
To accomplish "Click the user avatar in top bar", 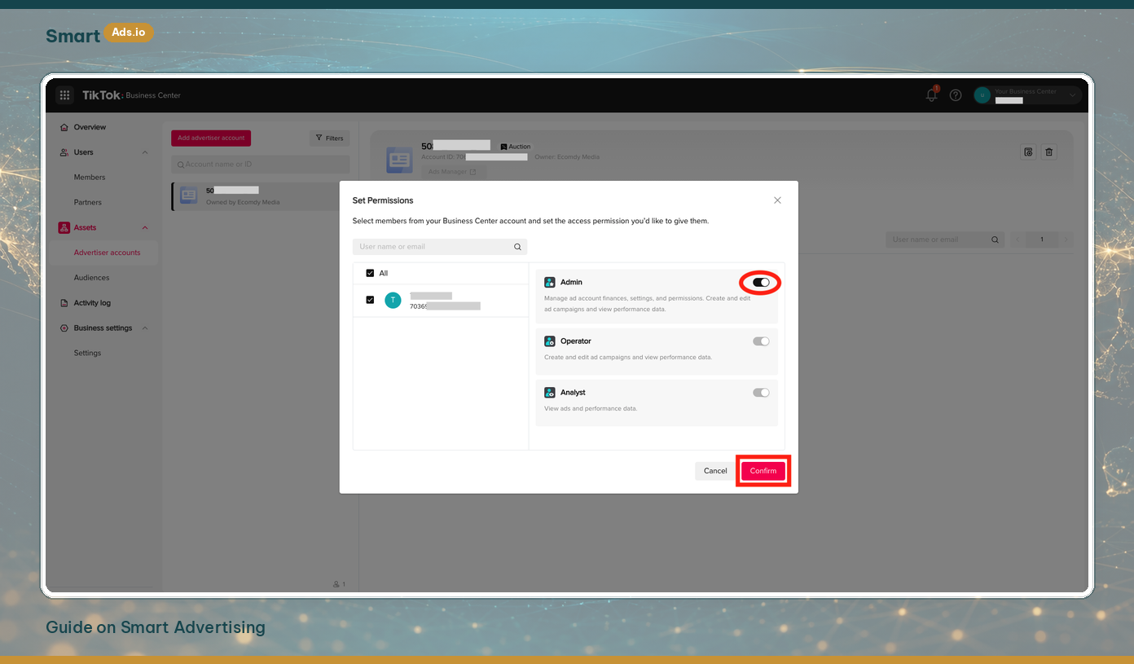I will (982, 95).
